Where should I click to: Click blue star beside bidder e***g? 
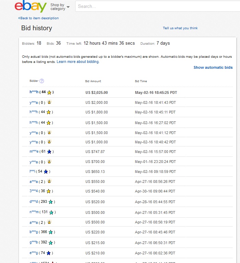(49, 253)
